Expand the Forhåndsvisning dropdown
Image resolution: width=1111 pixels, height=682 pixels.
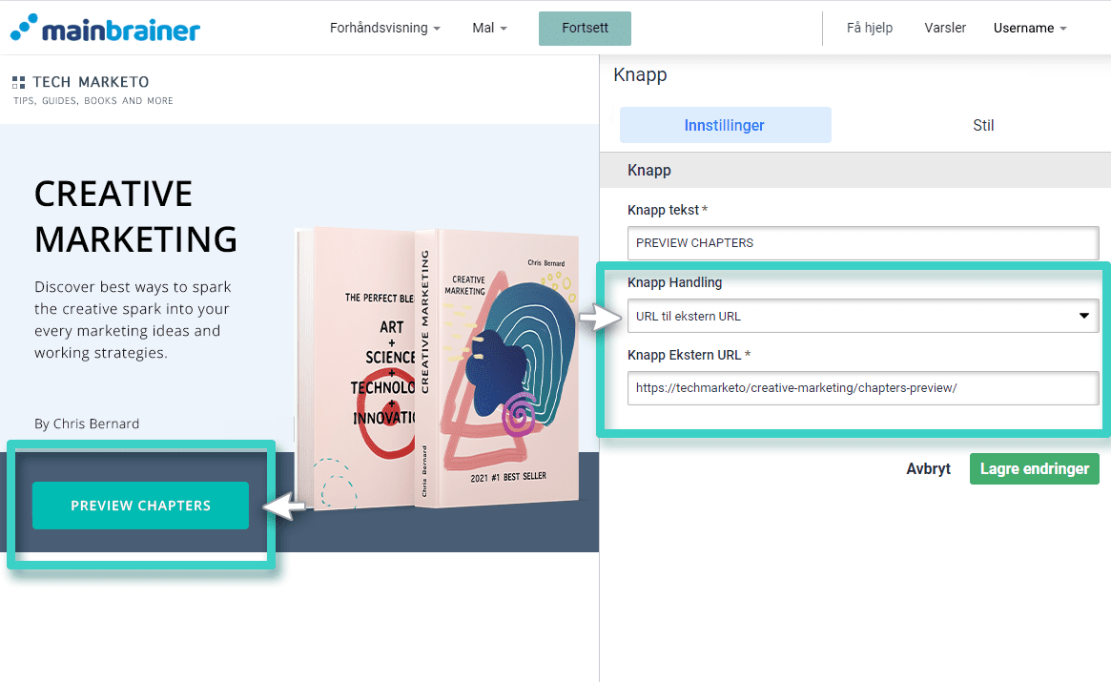(x=384, y=28)
